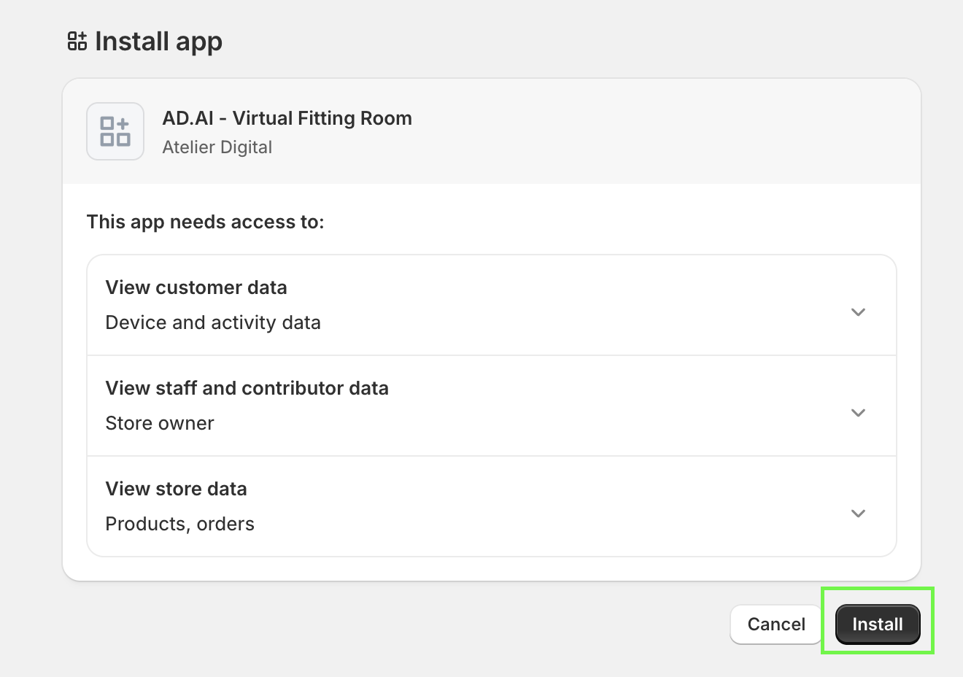This screenshot has width=963, height=677.
Task: Click the 'Install app' page heading
Action: click(159, 42)
